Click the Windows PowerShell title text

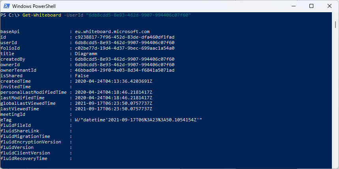click(34, 6)
